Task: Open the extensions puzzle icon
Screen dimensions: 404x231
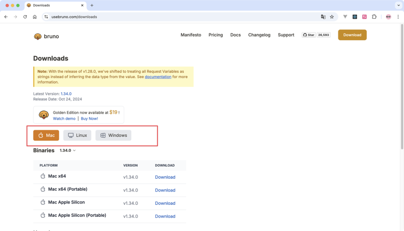Action: (x=374, y=17)
